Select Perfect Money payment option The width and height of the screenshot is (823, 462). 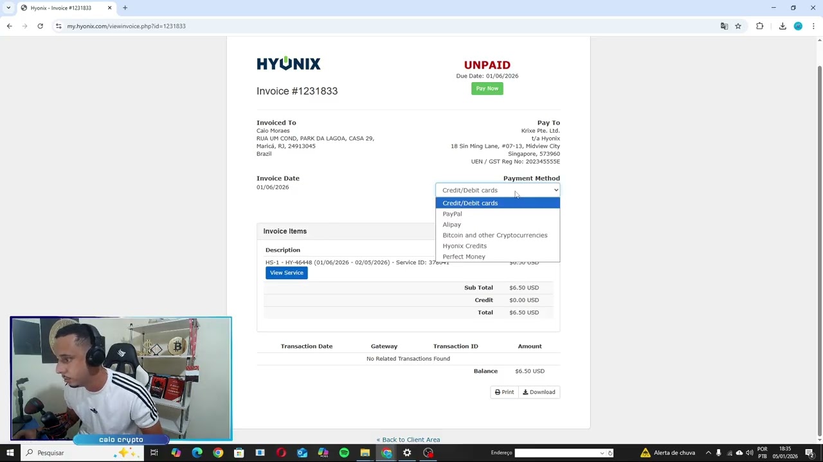tap(498, 257)
